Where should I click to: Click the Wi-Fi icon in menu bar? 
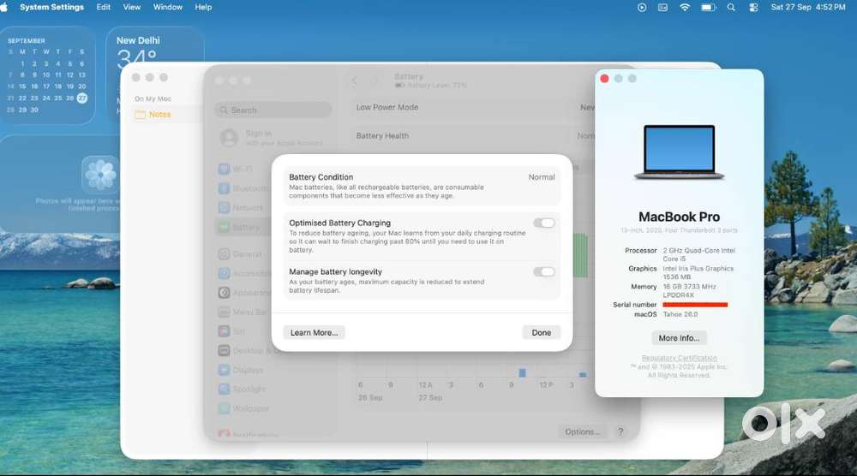[x=685, y=7]
